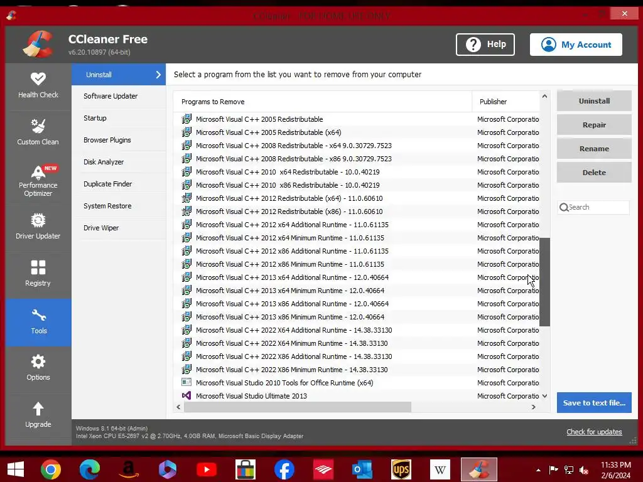Click Save to text file button
The width and height of the screenshot is (643, 482).
pos(594,402)
